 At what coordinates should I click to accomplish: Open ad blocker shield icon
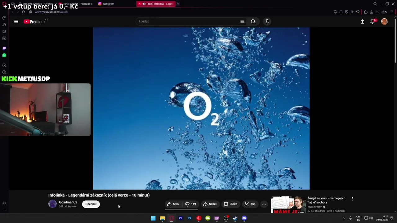click(346, 12)
